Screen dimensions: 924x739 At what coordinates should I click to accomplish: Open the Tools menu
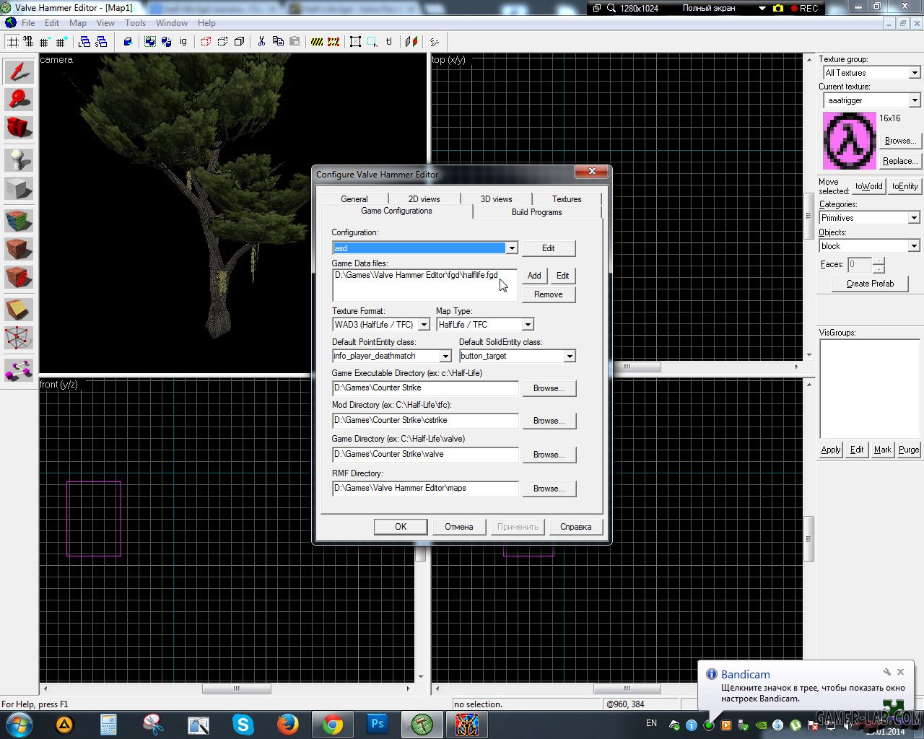135,23
